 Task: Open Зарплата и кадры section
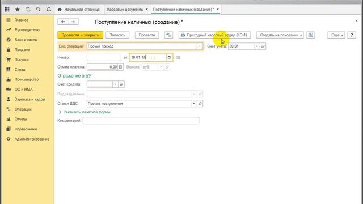(x=28, y=99)
